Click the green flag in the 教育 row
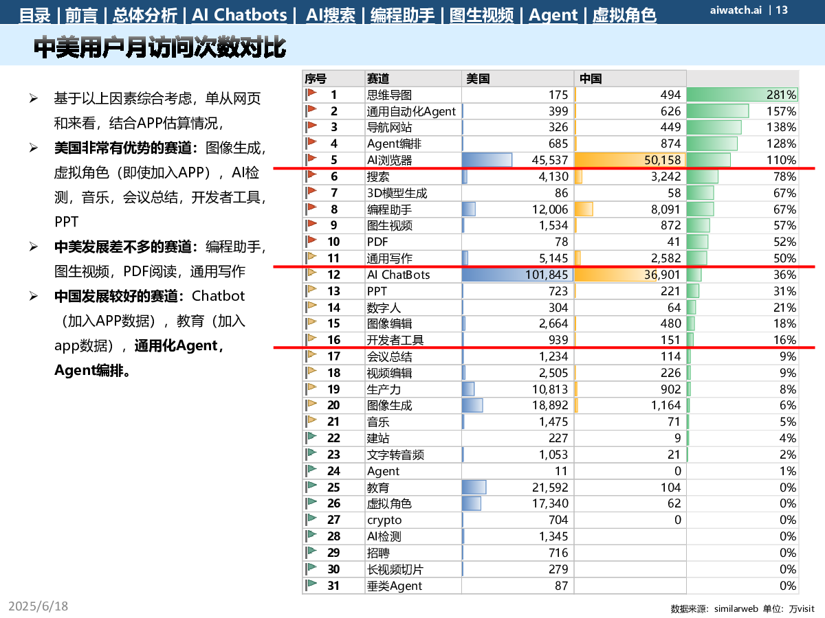Screen dimensions: 825x618 click(x=311, y=486)
